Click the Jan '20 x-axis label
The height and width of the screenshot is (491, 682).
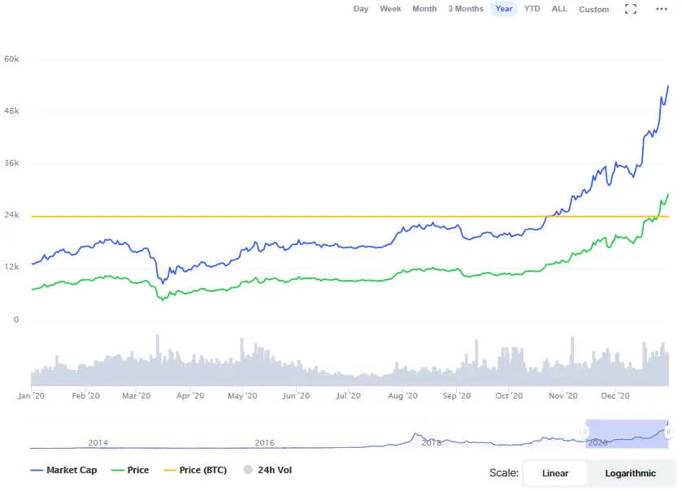coord(32,396)
